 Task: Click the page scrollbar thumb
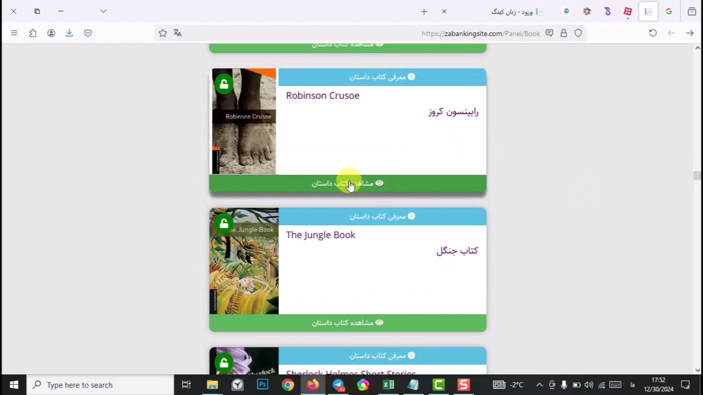coord(697,176)
